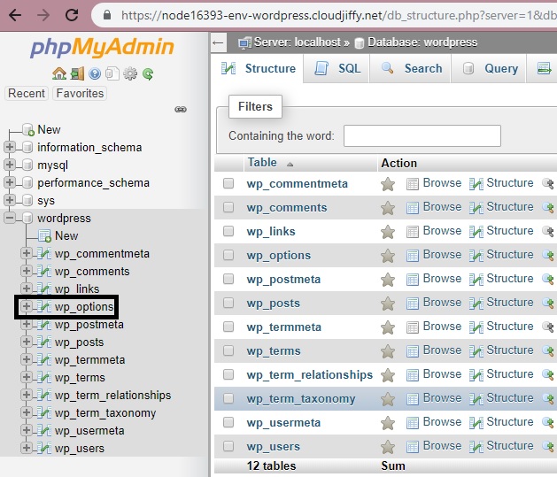
Task: Tick the wp_terms checkbox
Action: coord(228,350)
